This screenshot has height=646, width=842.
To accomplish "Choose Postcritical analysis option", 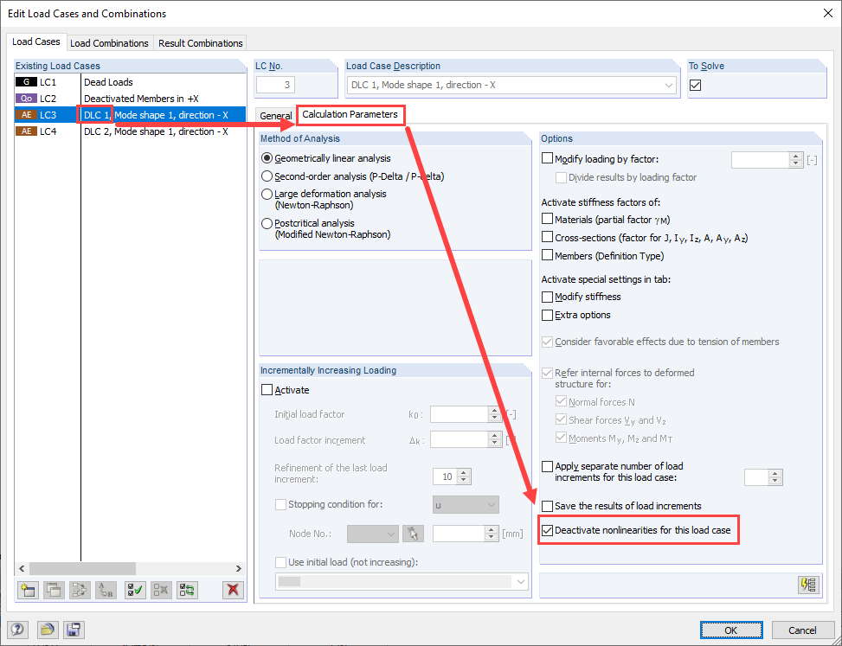I will pos(267,223).
